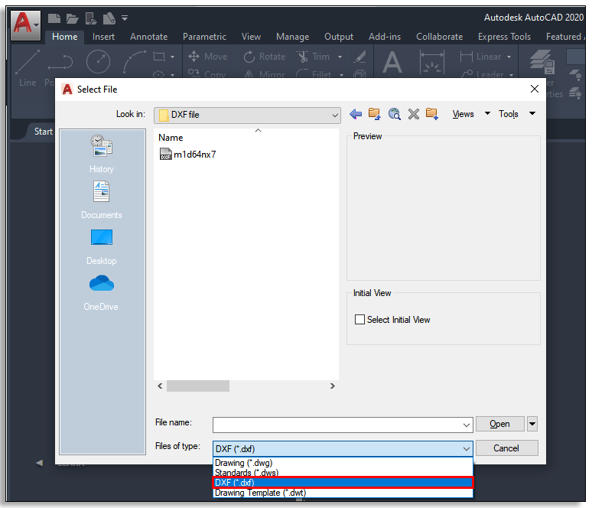The image size is (592, 508).
Task: Expand the Tools dropdown arrow
Action: pyautogui.click(x=532, y=113)
